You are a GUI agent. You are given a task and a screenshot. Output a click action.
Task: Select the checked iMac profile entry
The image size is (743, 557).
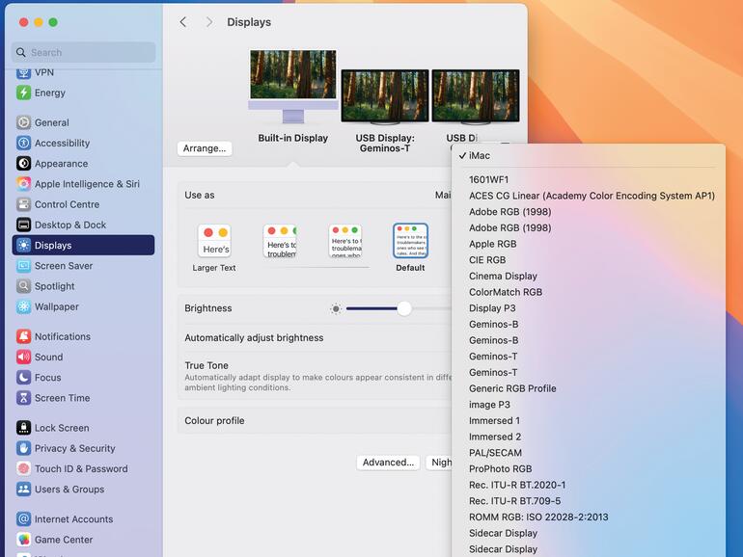(x=480, y=156)
